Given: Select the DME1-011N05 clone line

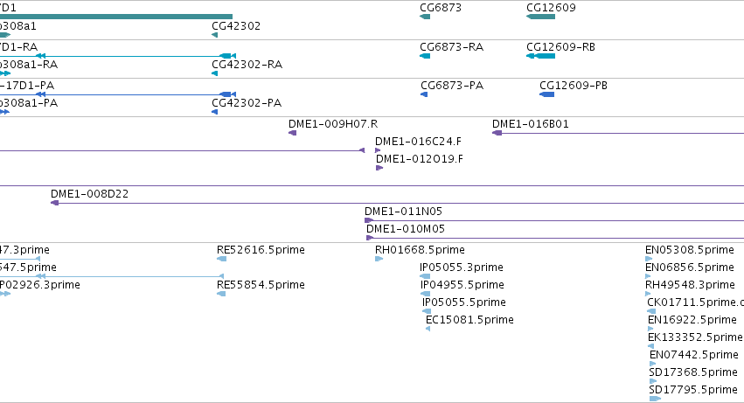Looking at the screenshot, I should 554,220.
